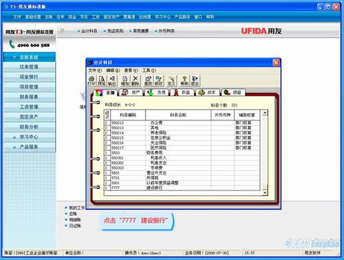
Task: Select the row 5801 以前年度损益调整
Action: [182, 183]
